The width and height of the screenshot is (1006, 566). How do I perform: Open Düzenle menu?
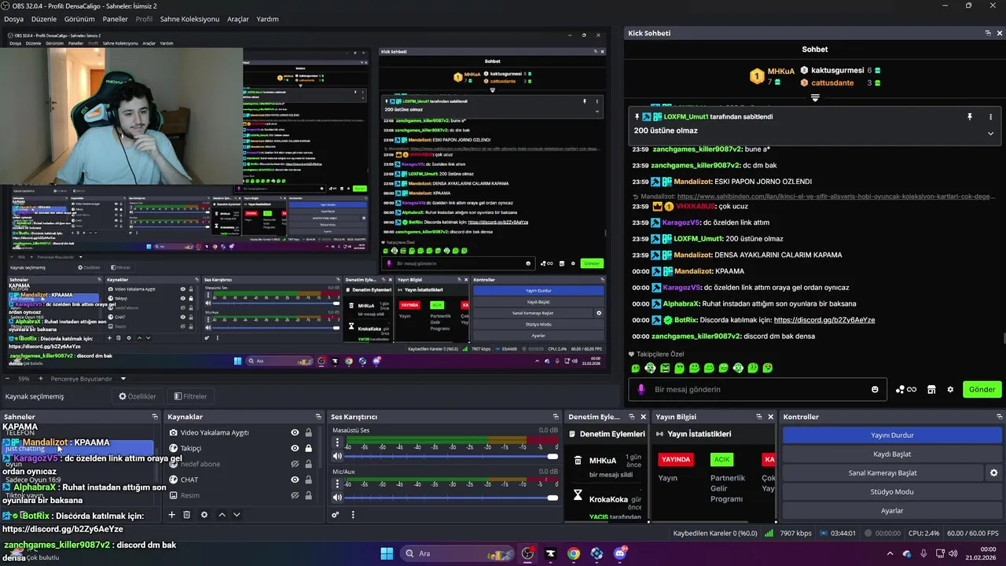point(44,19)
